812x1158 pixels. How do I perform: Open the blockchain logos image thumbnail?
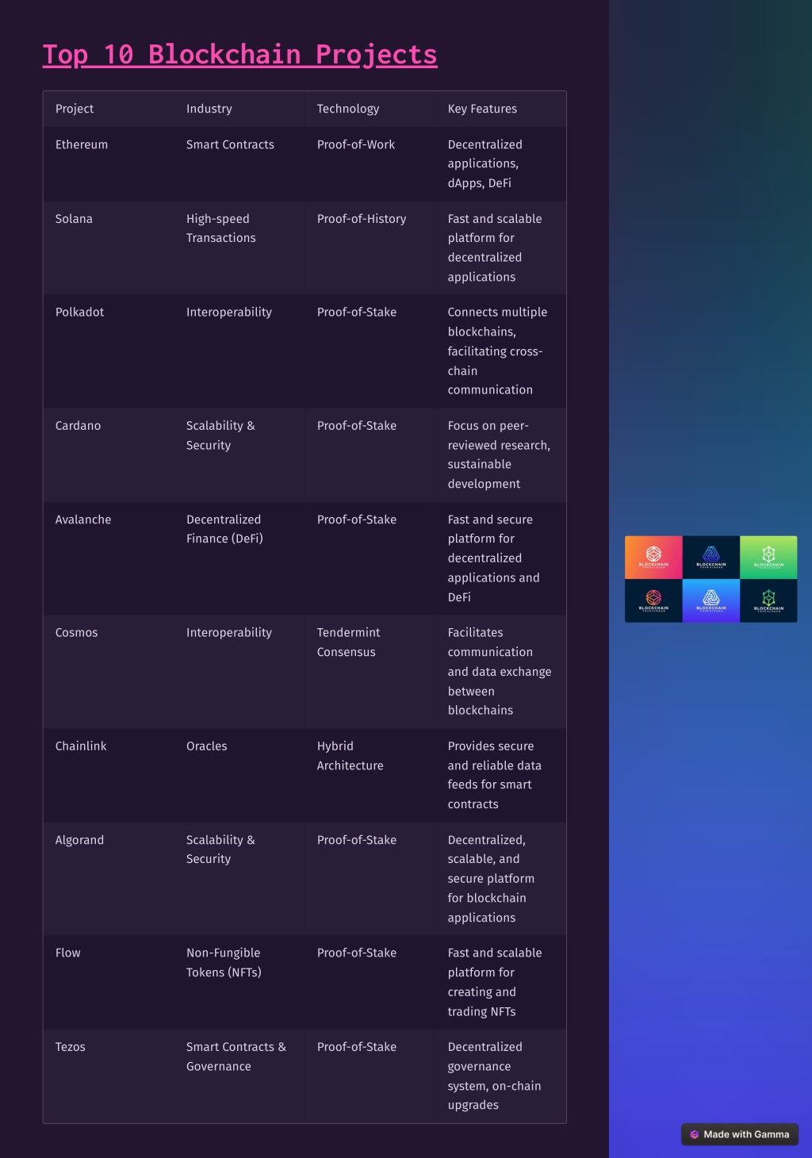click(710, 579)
